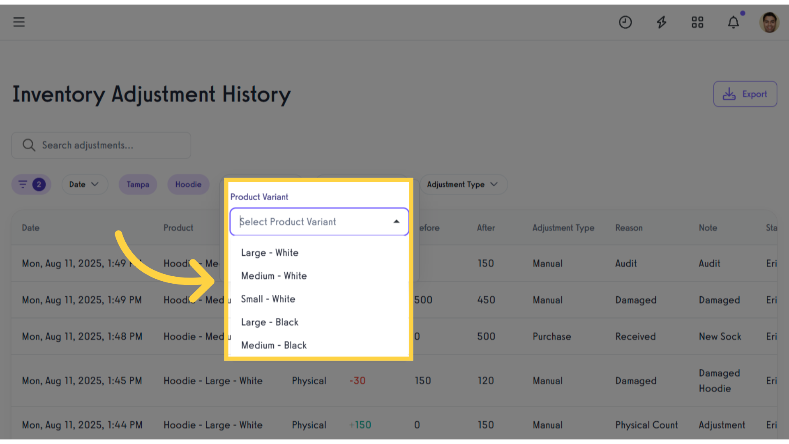Open the filters button showing 2

31,184
